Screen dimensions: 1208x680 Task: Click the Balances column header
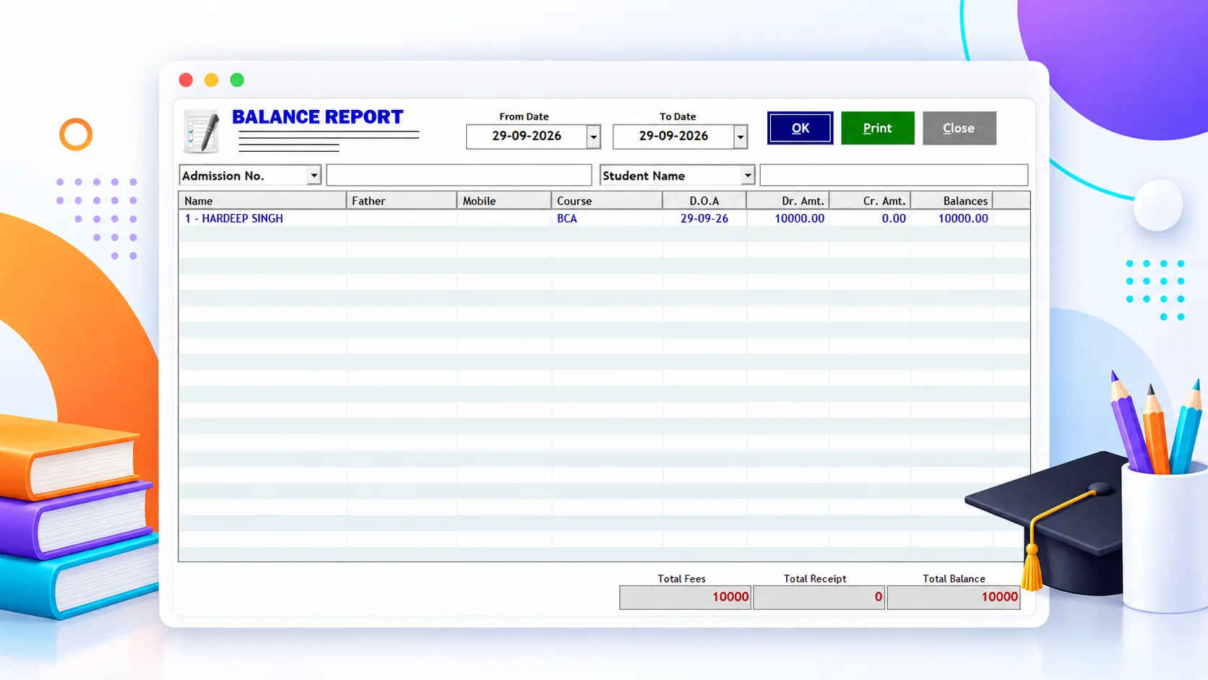[x=952, y=201]
